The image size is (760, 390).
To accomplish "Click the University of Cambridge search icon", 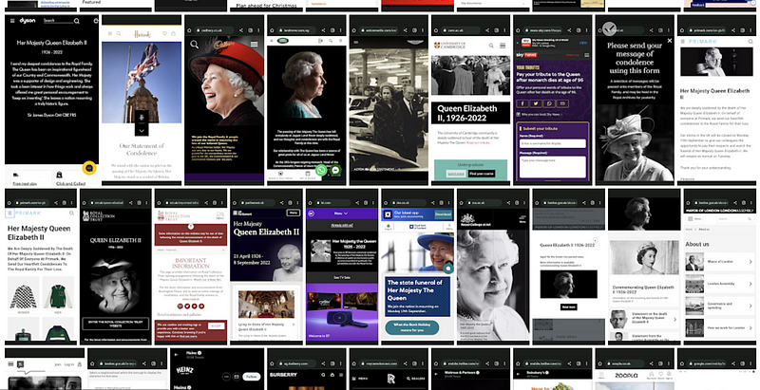I will 491,46.
